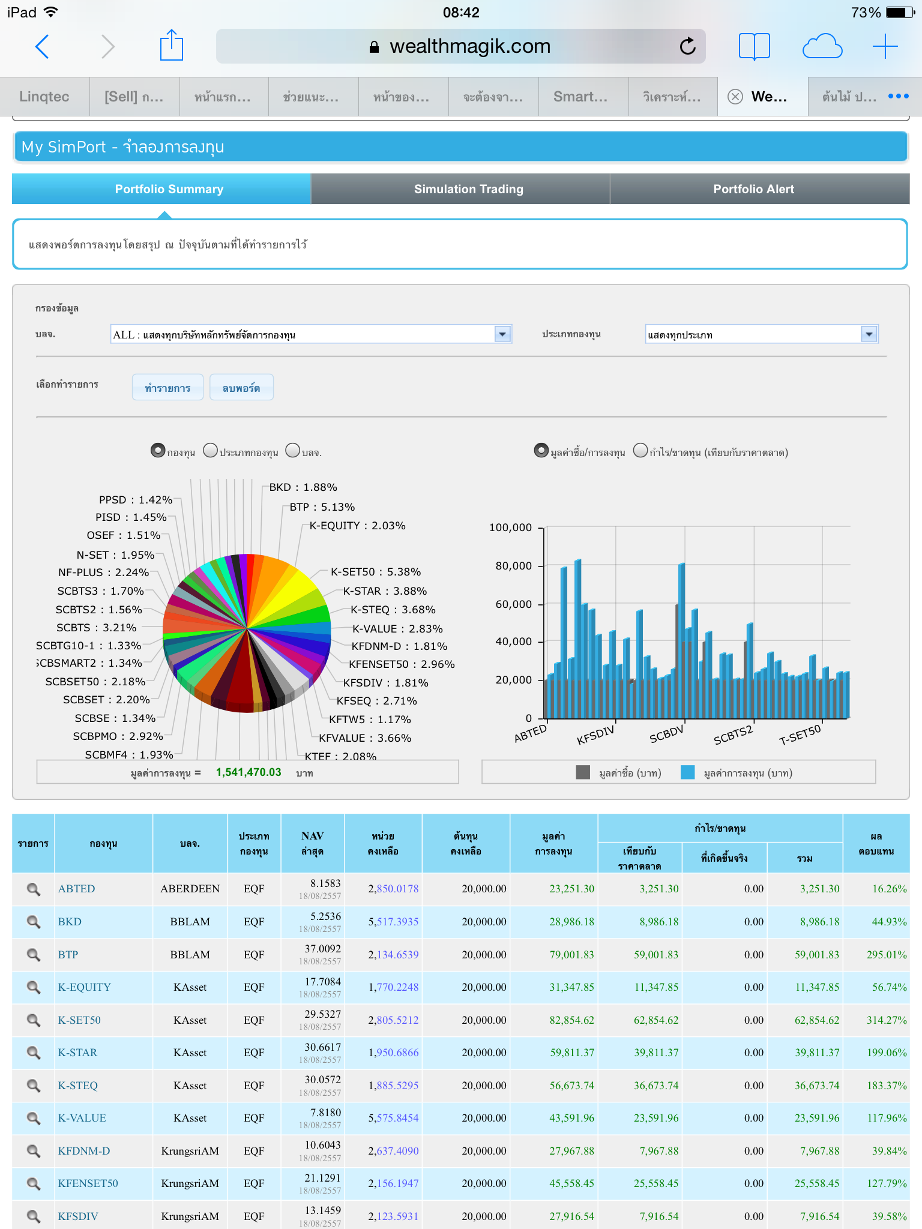Image resolution: width=922 pixels, height=1229 pixels.
Task: Close the current We... tab
Action: [735, 97]
